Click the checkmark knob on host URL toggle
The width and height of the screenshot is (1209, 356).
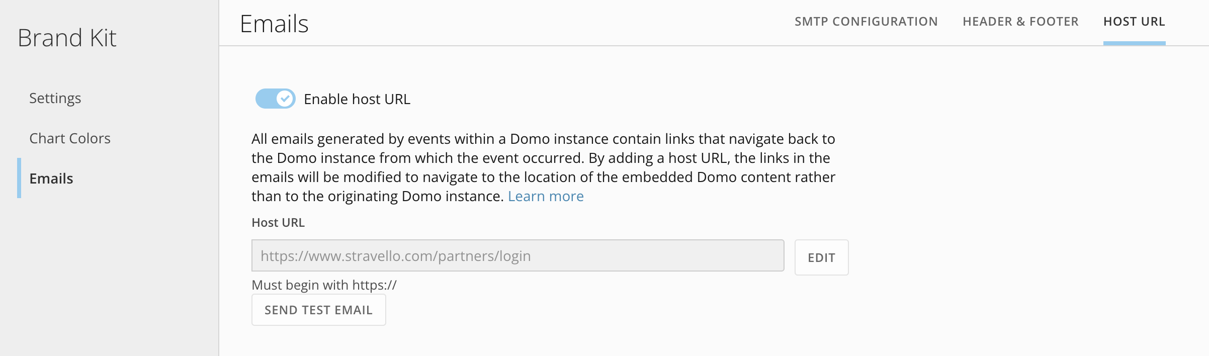pos(285,99)
